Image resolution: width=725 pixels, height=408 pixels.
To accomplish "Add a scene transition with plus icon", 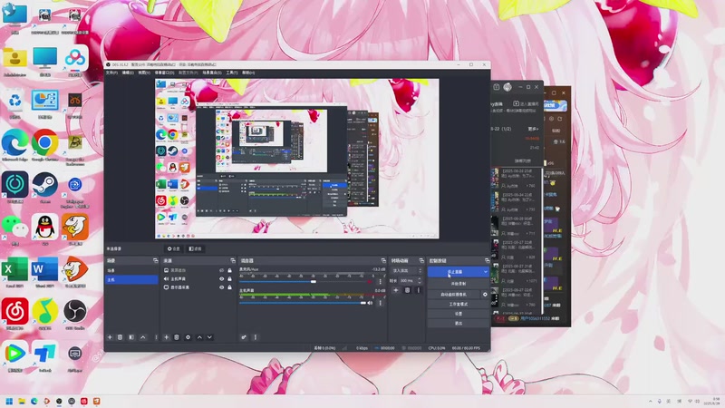I will pyautogui.click(x=396, y=290).
